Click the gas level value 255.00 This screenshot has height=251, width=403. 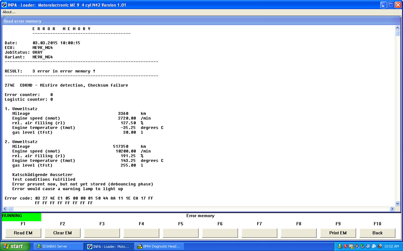128,165
